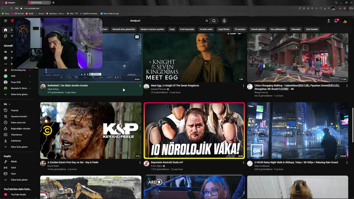This screenshot has width=354, height=199.
Task: Go back with browser back arrow
Action: pyautogui.click(x=2, y=8)
